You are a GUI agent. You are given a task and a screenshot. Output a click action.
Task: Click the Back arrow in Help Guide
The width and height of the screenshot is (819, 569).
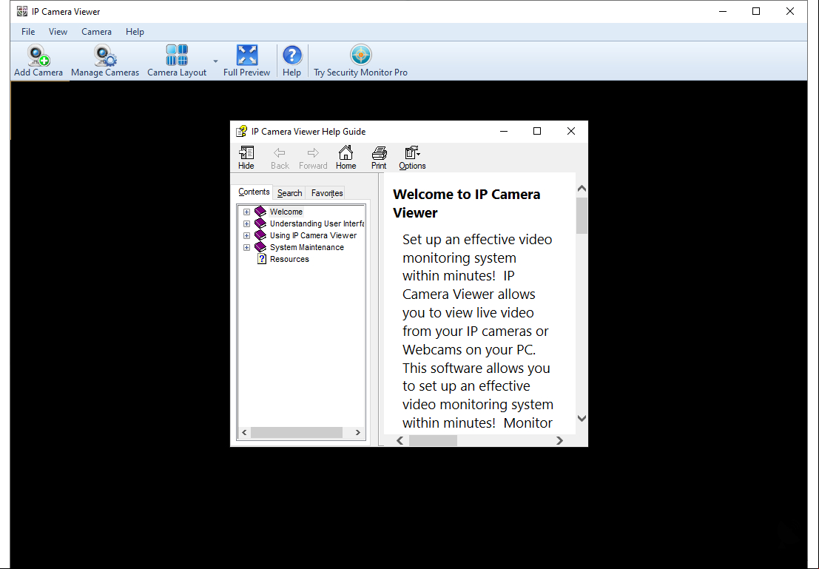tap(280, 158)
